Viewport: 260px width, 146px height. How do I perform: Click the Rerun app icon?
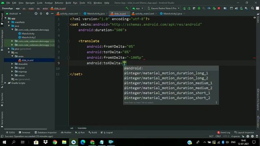(x=184, y=8)
